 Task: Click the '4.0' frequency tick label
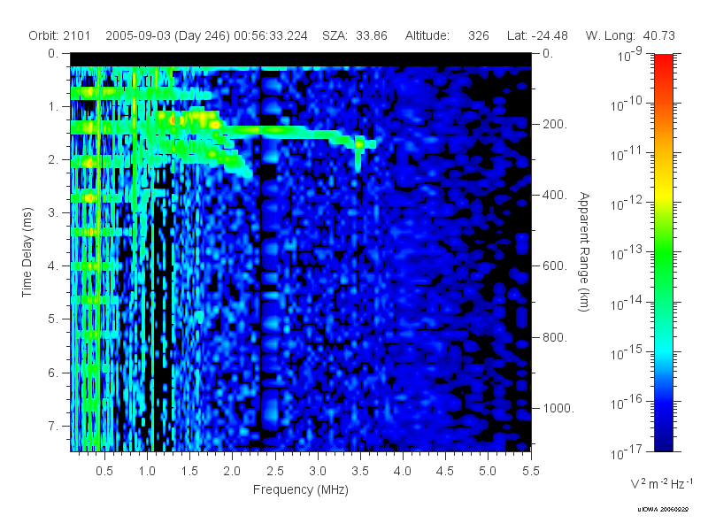pyautogui.click(x=403, y=471)
